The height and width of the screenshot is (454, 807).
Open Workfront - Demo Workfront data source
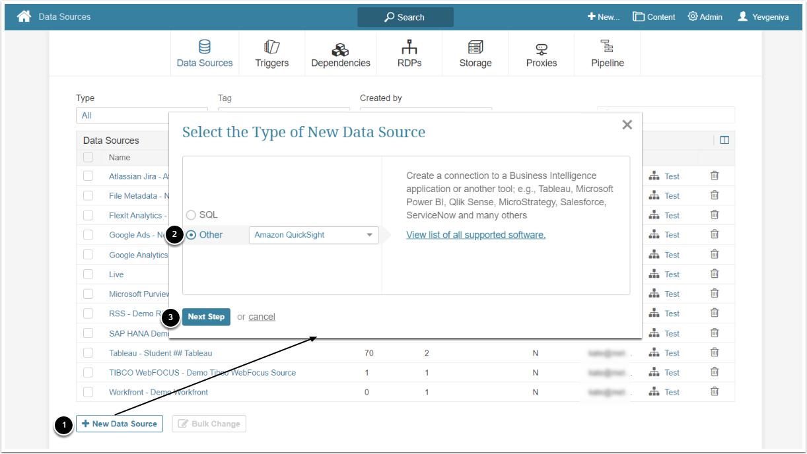158,392
